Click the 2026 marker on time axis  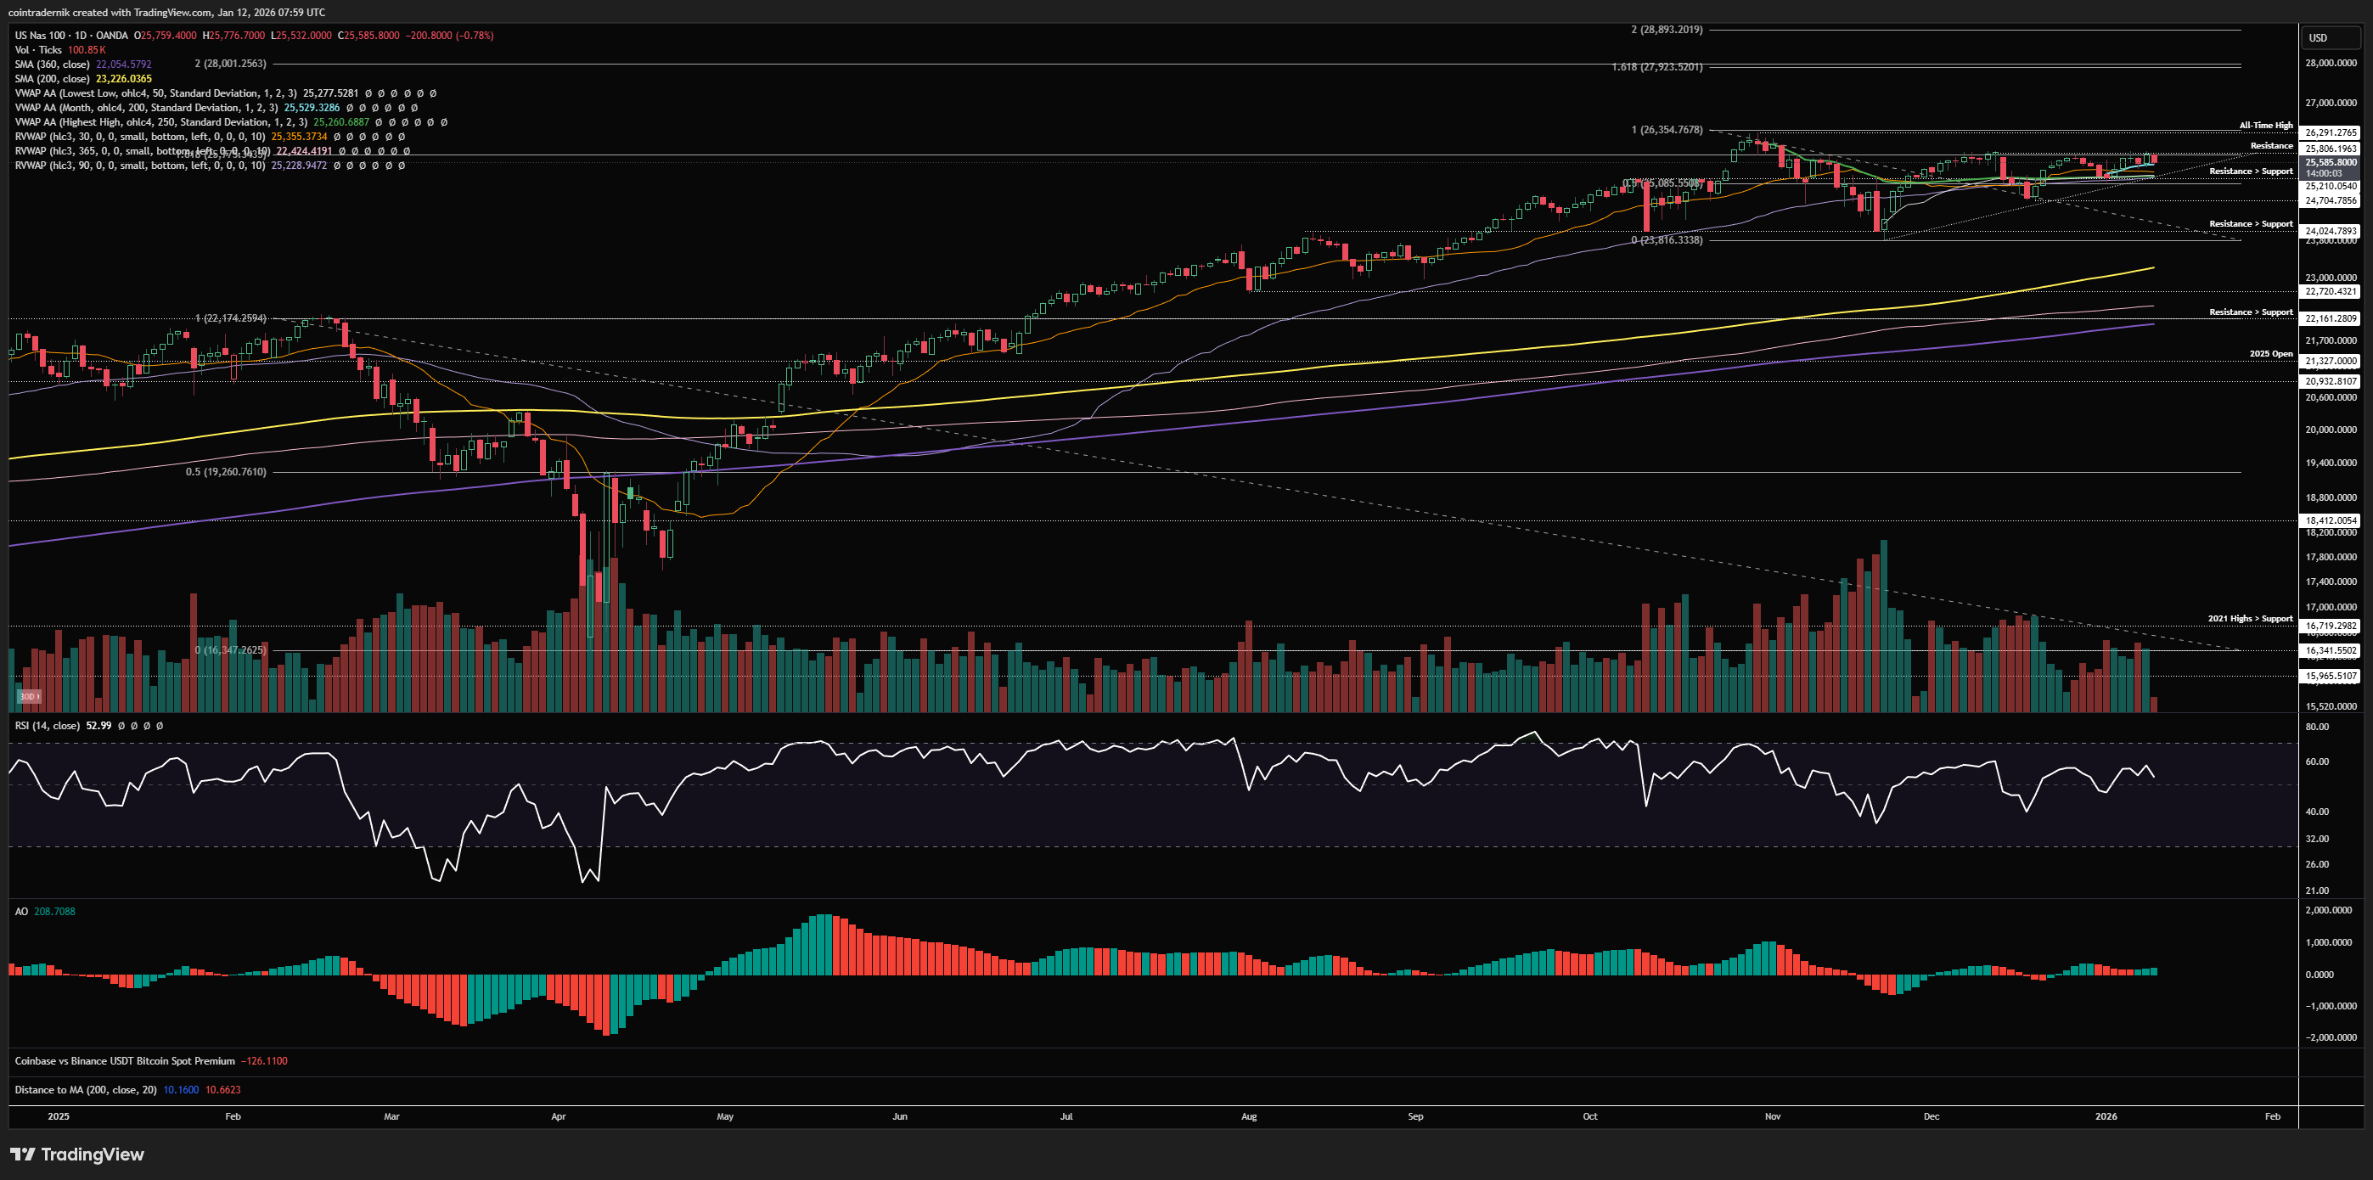tap(2106, 1116)
